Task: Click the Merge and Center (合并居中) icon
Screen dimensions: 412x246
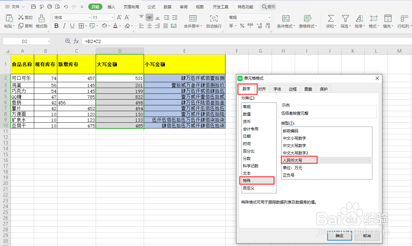Action: pyautogui.click(x=193, y=18)
